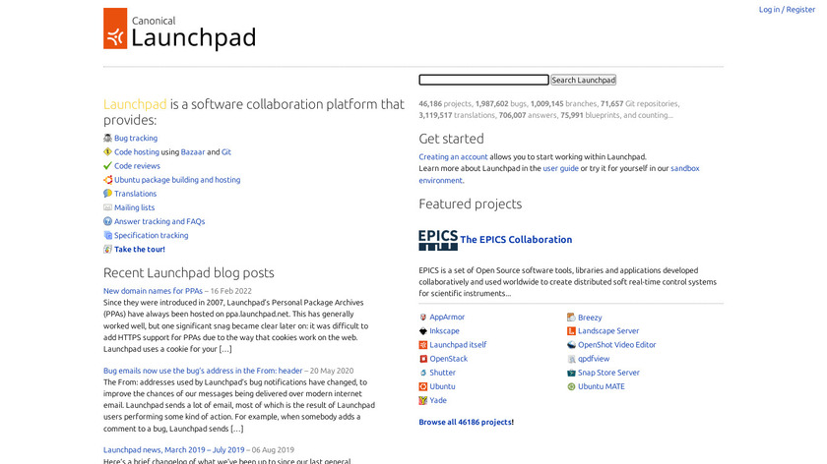Image resolution: width=827 pixels, height=464 pixels.
Task: Click the OpenShot Video Editor icon
Action: [571, 345]
